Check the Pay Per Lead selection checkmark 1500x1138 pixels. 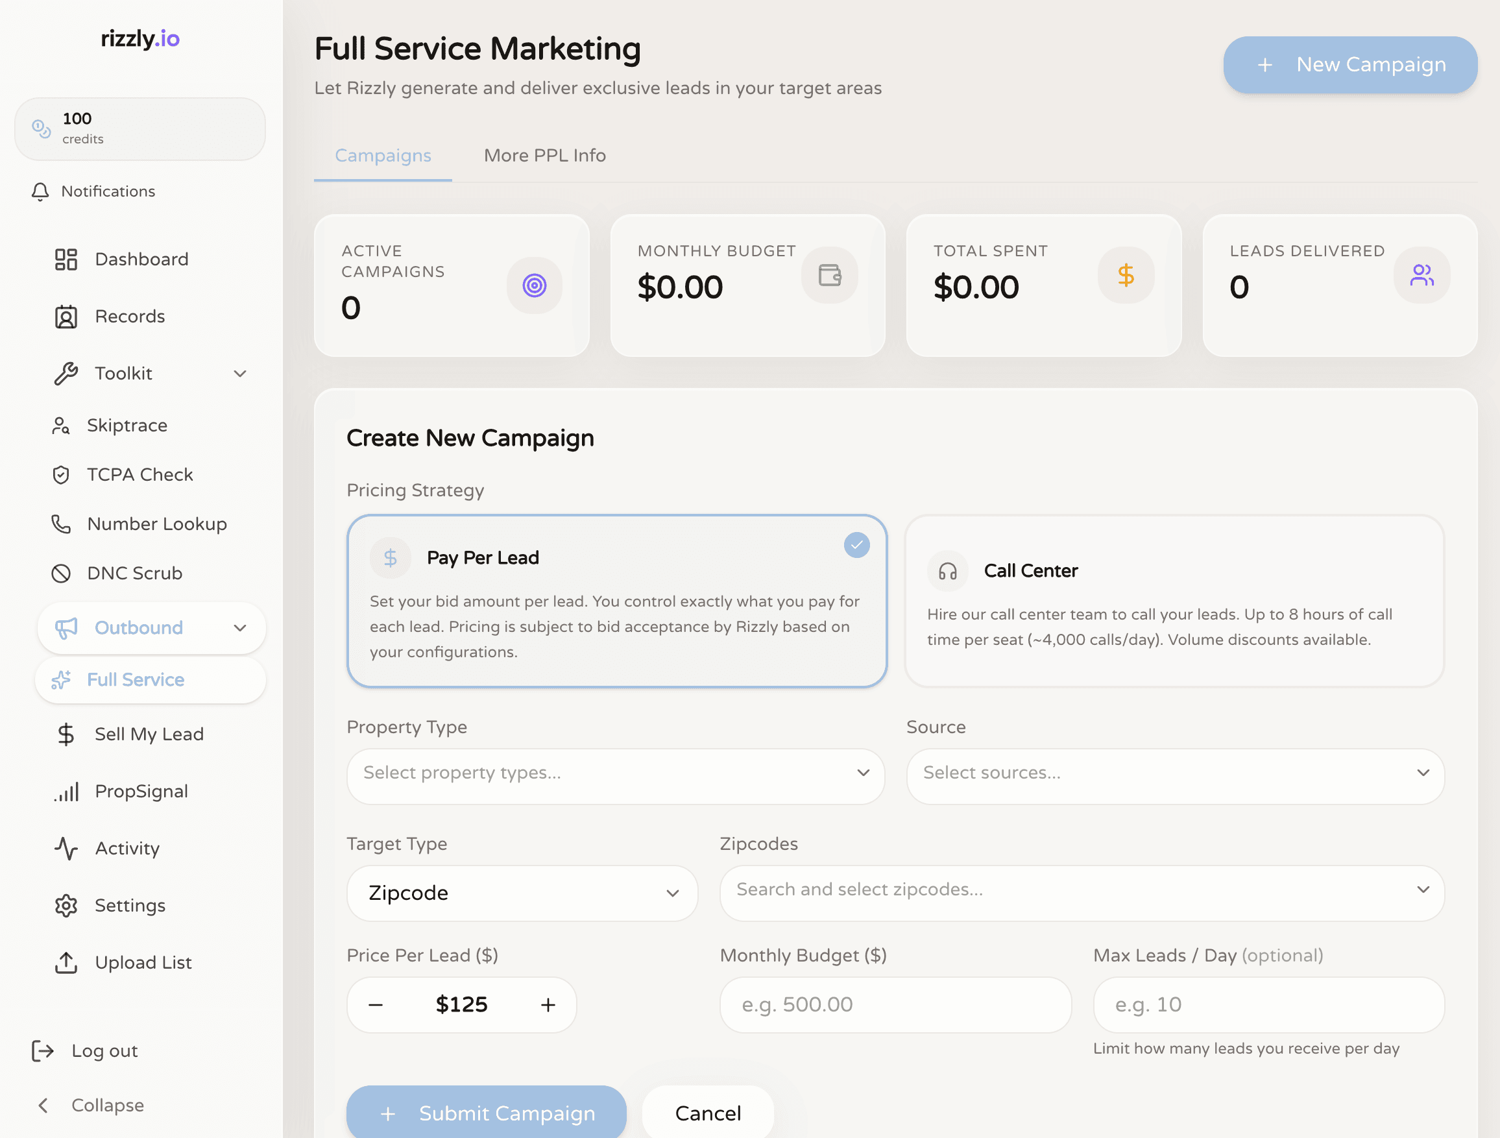[856, 544]
